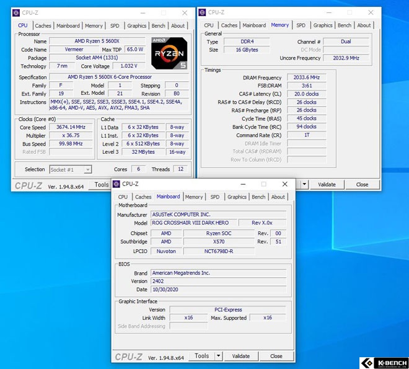The height and width of the screenshot is (369, 409).
Task: Open Graphics tab in CPU window
Action: point(137,26)
